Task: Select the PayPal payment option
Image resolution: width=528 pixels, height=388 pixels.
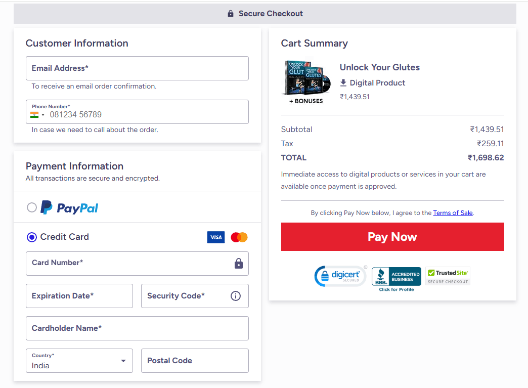Action: coord(32,207)
